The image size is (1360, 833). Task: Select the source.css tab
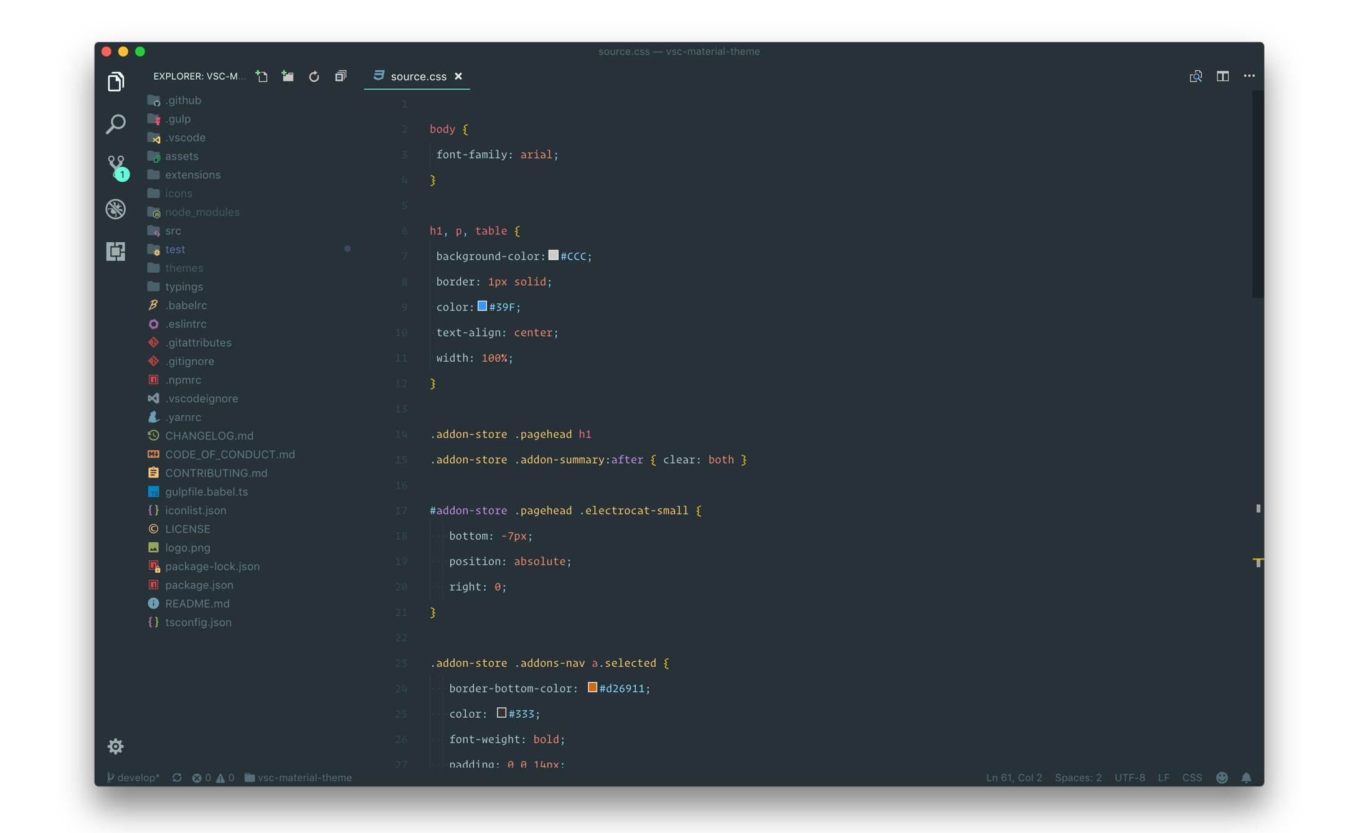point(418,77)
